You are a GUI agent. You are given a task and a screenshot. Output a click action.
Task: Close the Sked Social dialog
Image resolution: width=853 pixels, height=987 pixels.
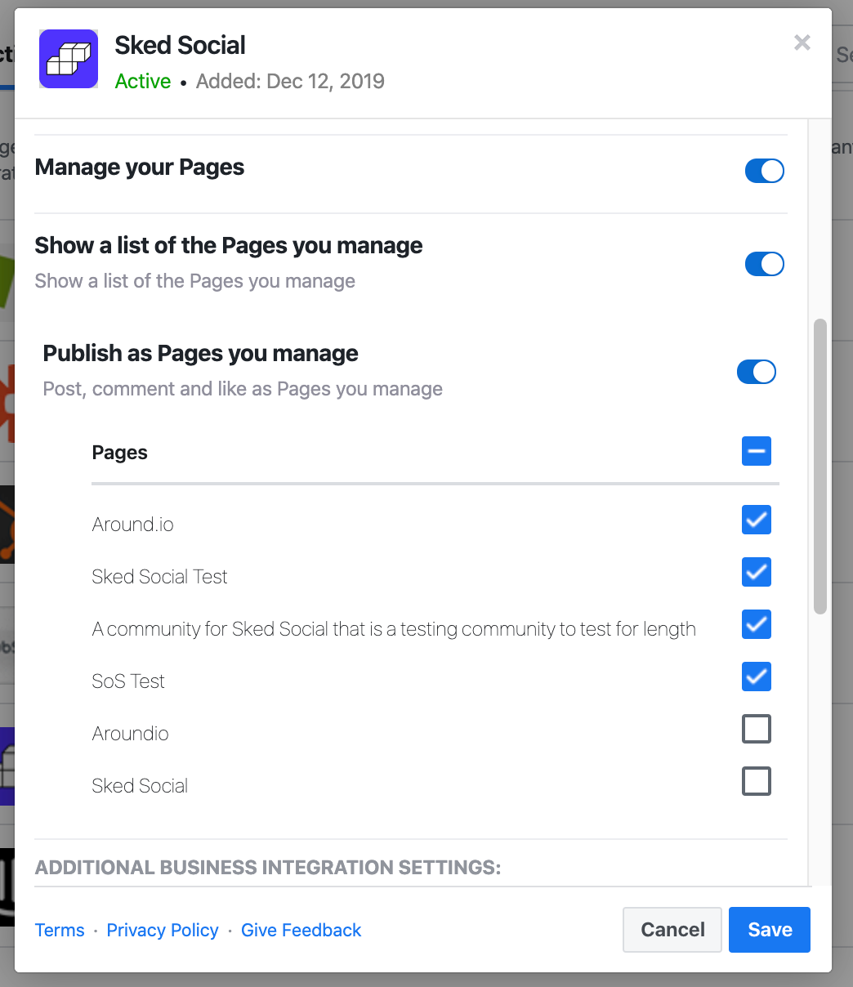(802, 42)
